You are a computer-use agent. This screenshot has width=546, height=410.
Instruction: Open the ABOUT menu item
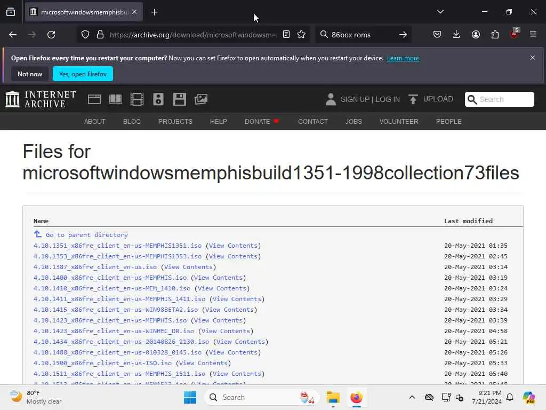(95, 121)
